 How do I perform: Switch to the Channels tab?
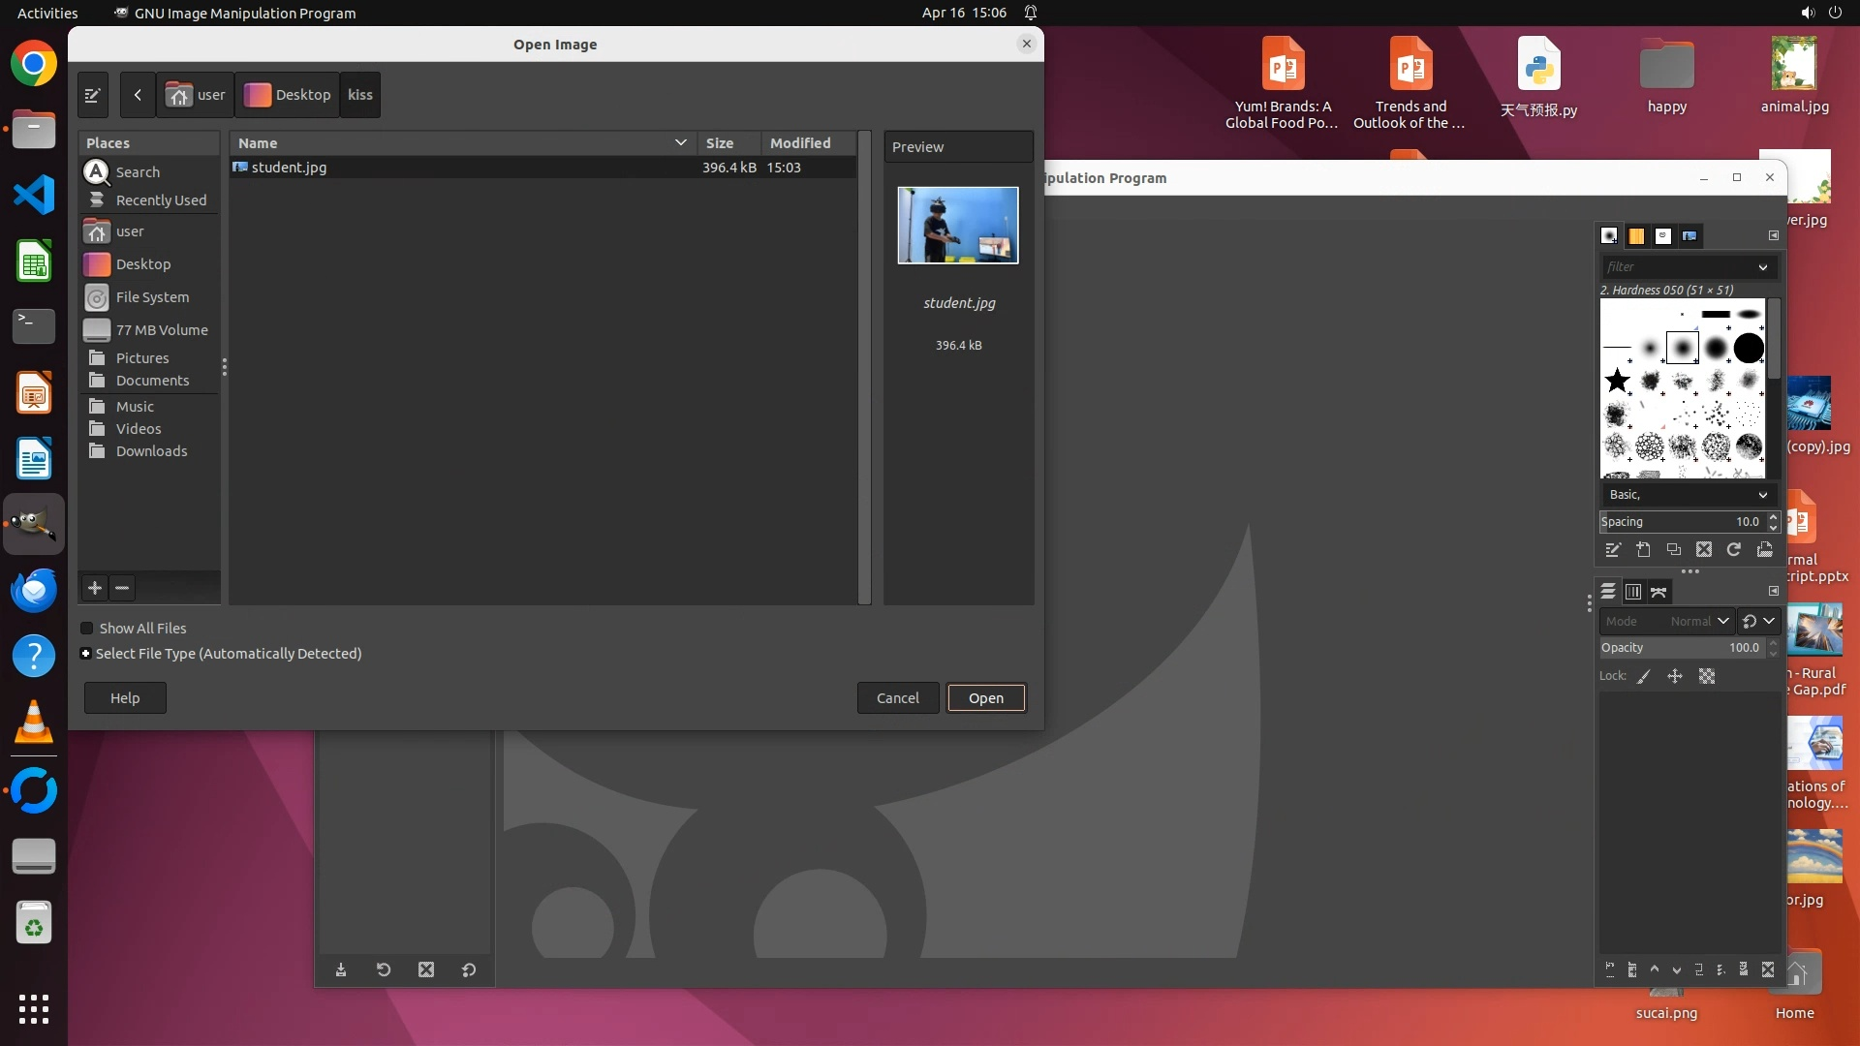point(1633,592)
